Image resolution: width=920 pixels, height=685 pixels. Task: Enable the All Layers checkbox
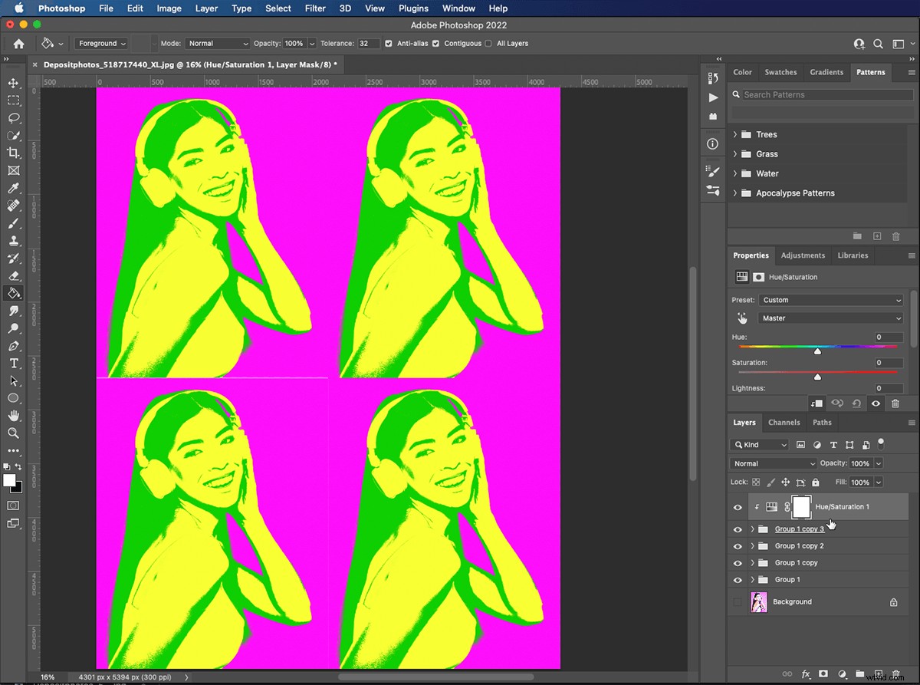(488, 44)
